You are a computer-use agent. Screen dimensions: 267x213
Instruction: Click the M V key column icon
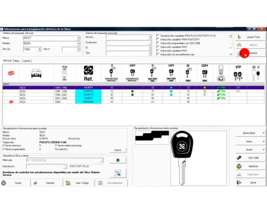pos(255,73)
